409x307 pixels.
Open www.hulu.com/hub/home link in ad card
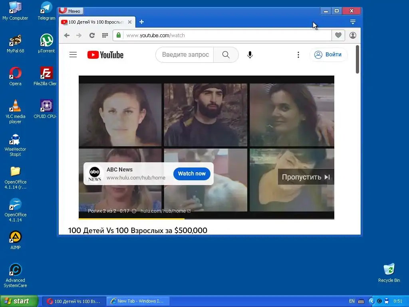point(136,178)
